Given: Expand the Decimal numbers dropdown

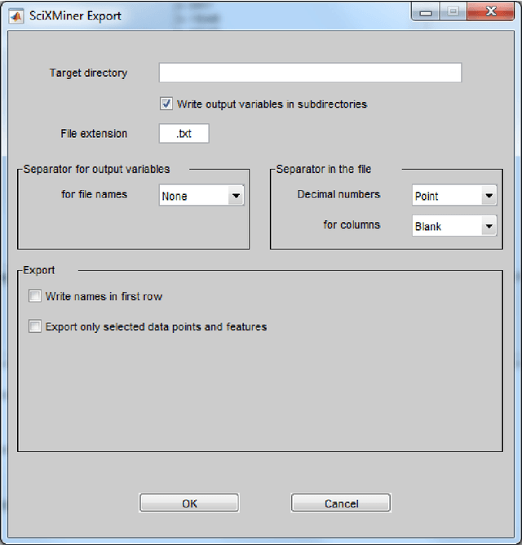Looking at the screenshot, I should 453,196.
